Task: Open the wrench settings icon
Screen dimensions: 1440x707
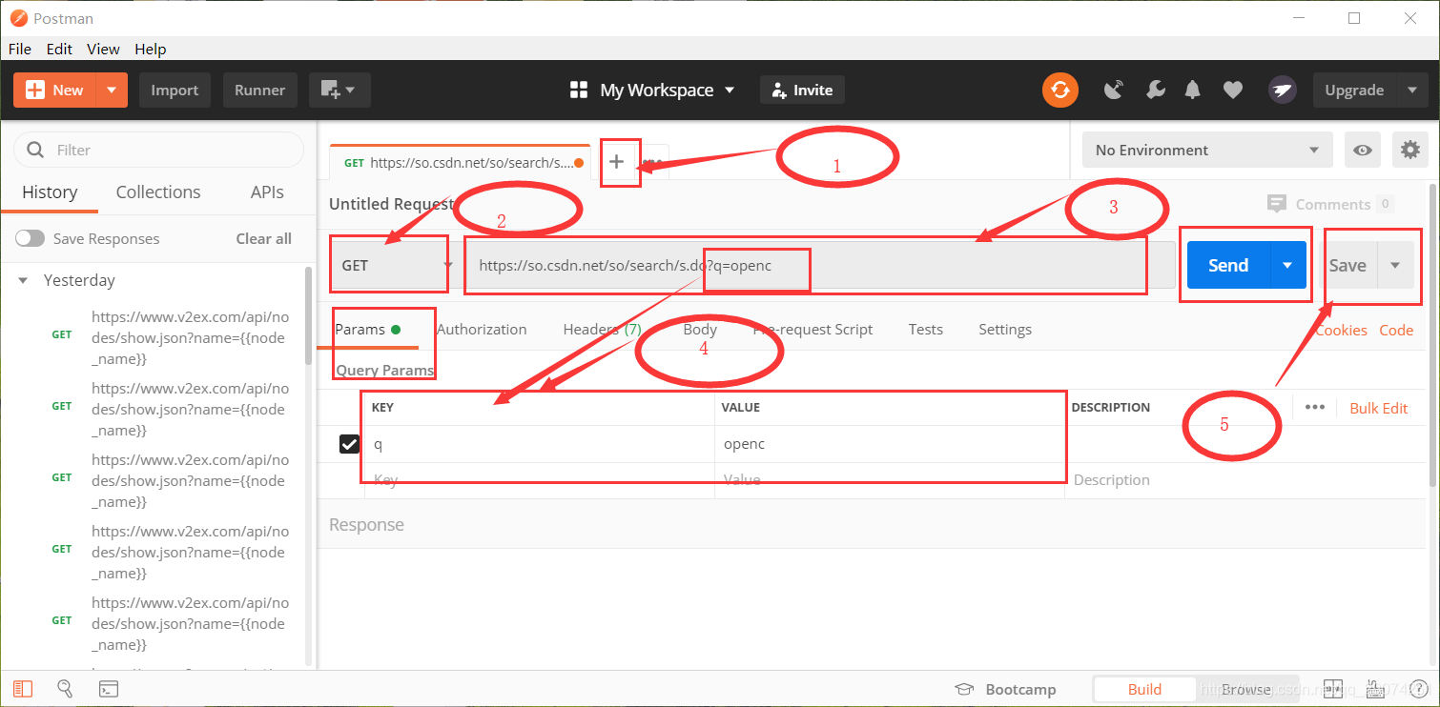Action: click(x=1155, y=91)
